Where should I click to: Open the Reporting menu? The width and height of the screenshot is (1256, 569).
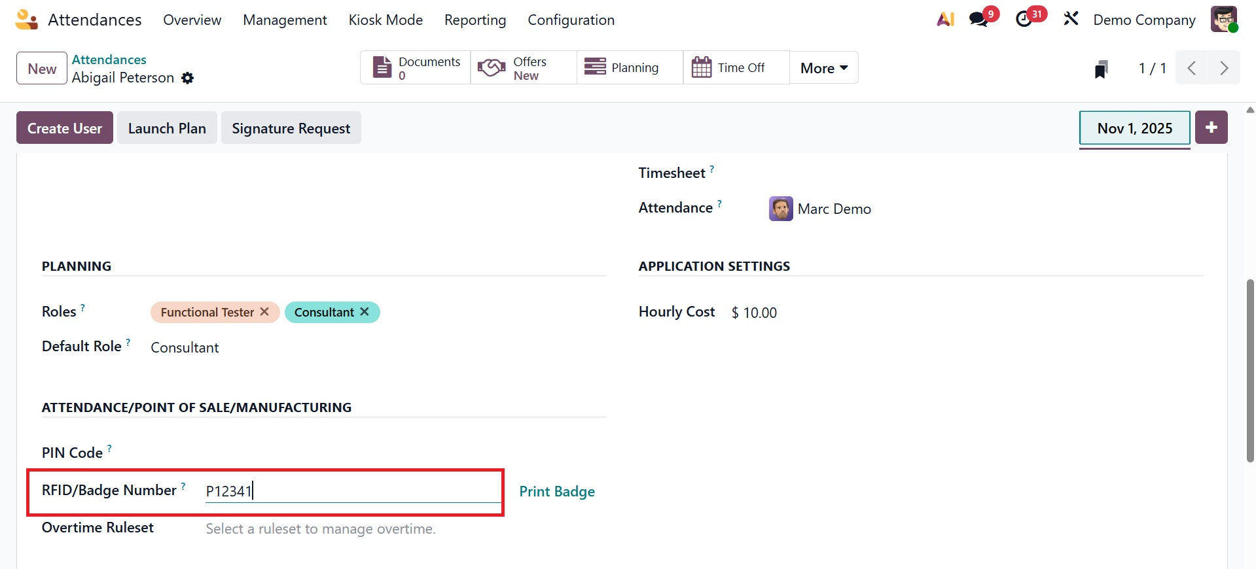click(x=475, y=20)
